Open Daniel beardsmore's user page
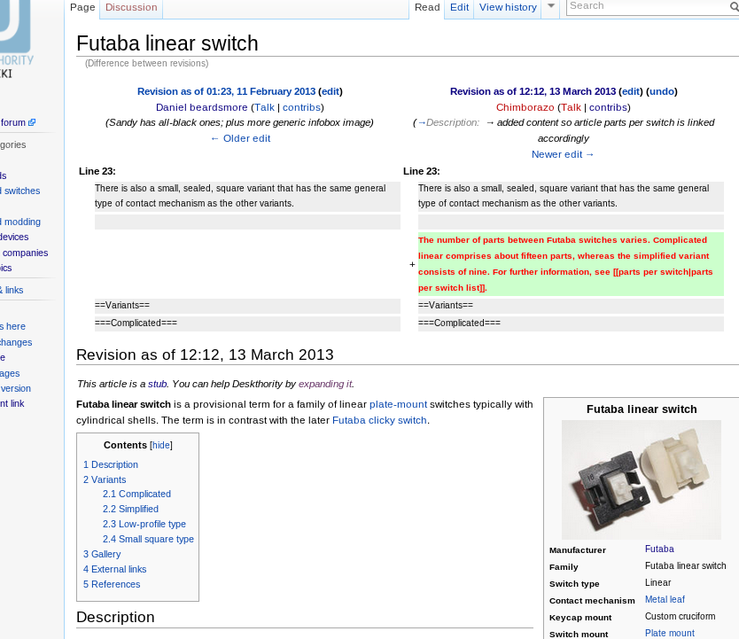 click(201, 107)
